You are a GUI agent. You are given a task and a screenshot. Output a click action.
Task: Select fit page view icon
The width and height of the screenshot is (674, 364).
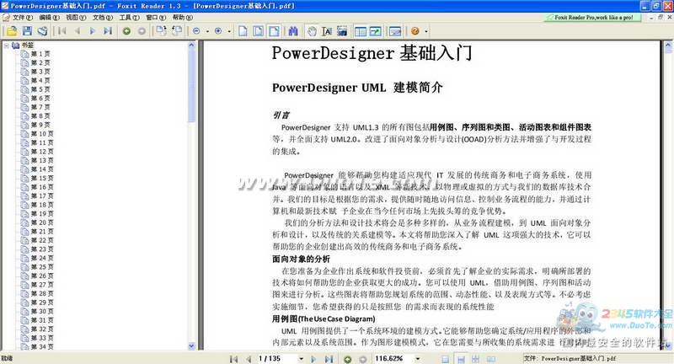(259, 31)
